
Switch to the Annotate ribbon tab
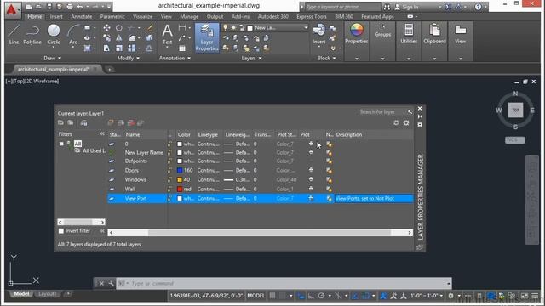tap(82, 16)
